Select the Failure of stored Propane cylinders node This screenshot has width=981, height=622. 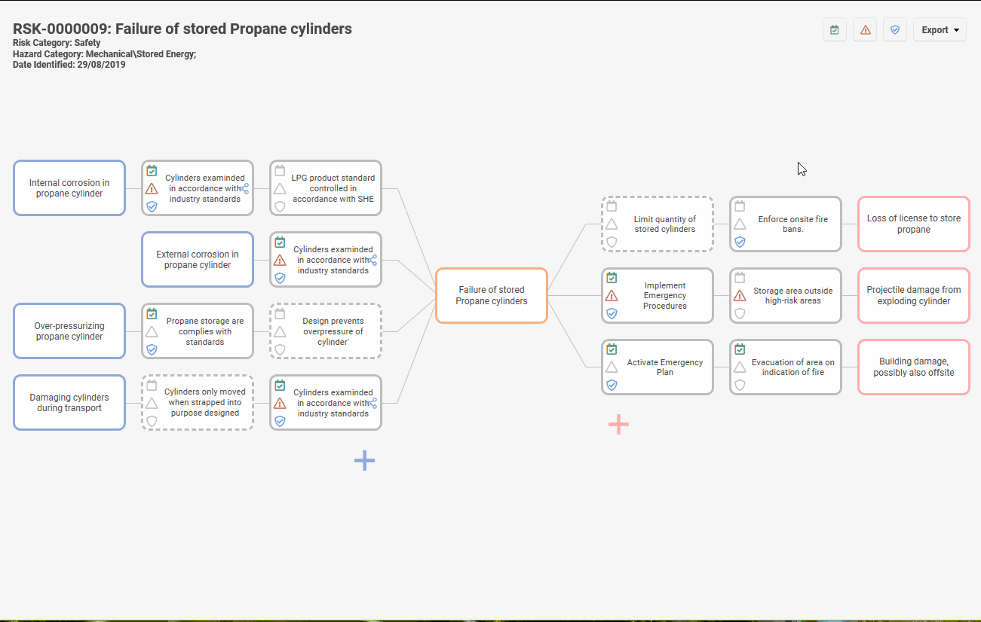(492, 295)
